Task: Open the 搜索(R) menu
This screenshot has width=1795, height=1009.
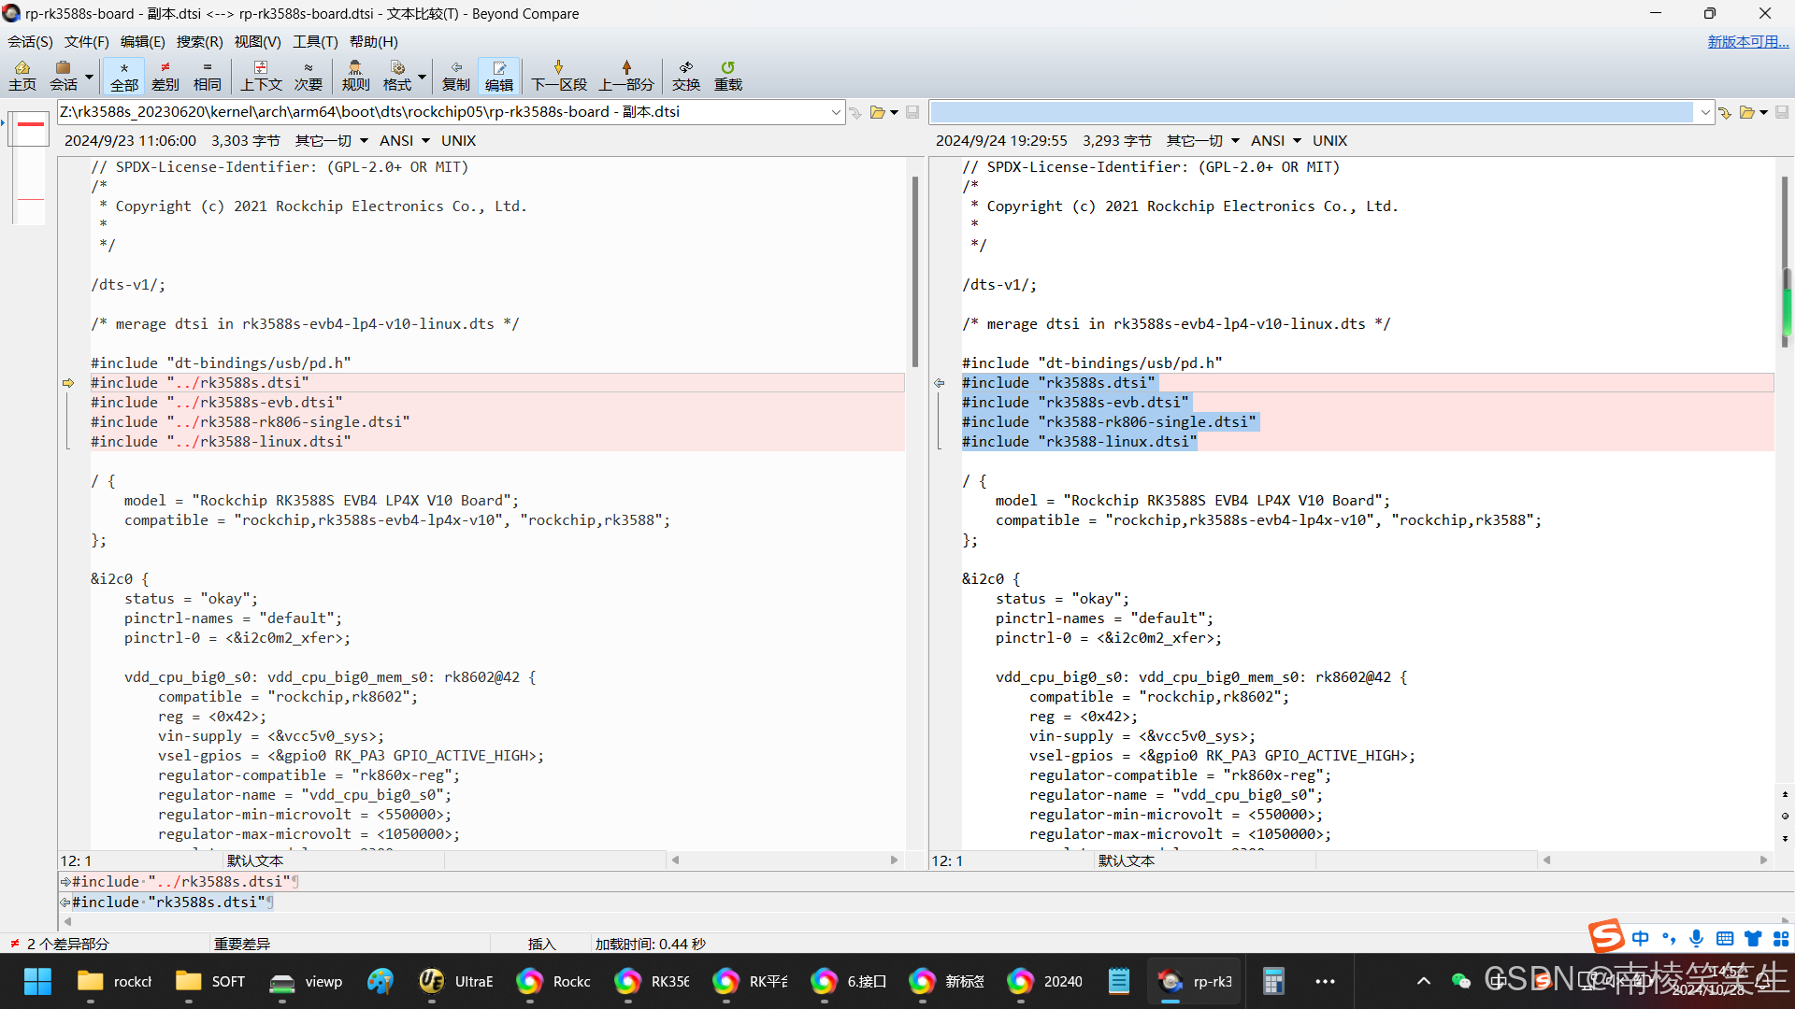Action: pyautogui.click(x=199, y=41)
